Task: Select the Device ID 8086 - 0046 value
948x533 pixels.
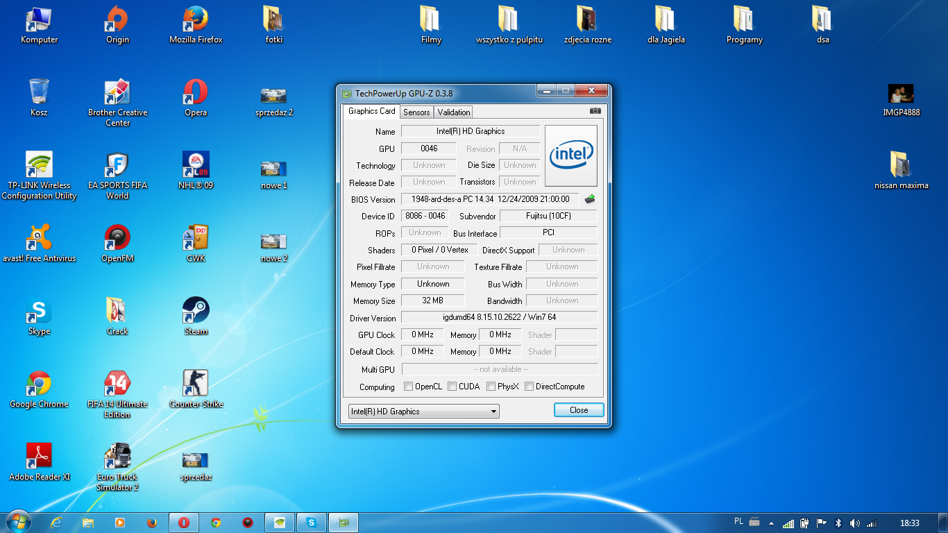Action: pyautogui.click(x=425, y=216)
